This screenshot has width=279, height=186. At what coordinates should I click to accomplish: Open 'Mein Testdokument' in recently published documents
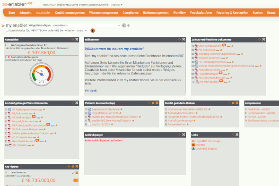[210, 46]
